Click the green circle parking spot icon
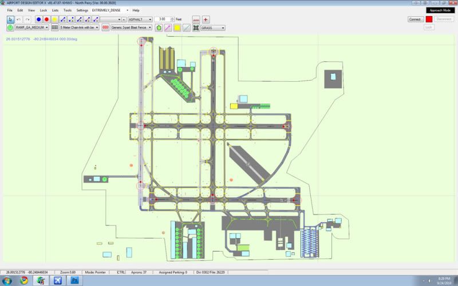Viewport: 458px width, 286px height. coord(10,27)
